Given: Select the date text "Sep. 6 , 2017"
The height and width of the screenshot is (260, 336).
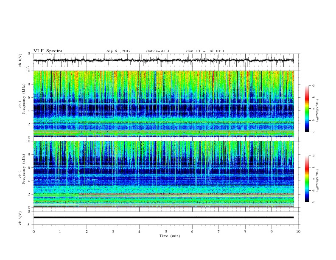Looking at the screenshot, I should pos(118,51).
